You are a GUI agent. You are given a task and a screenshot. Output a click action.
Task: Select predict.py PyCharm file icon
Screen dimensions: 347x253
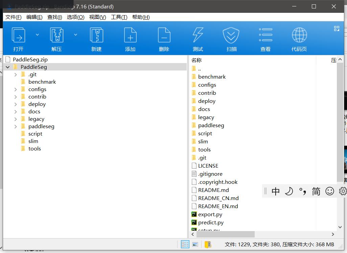tap(194, 222)
